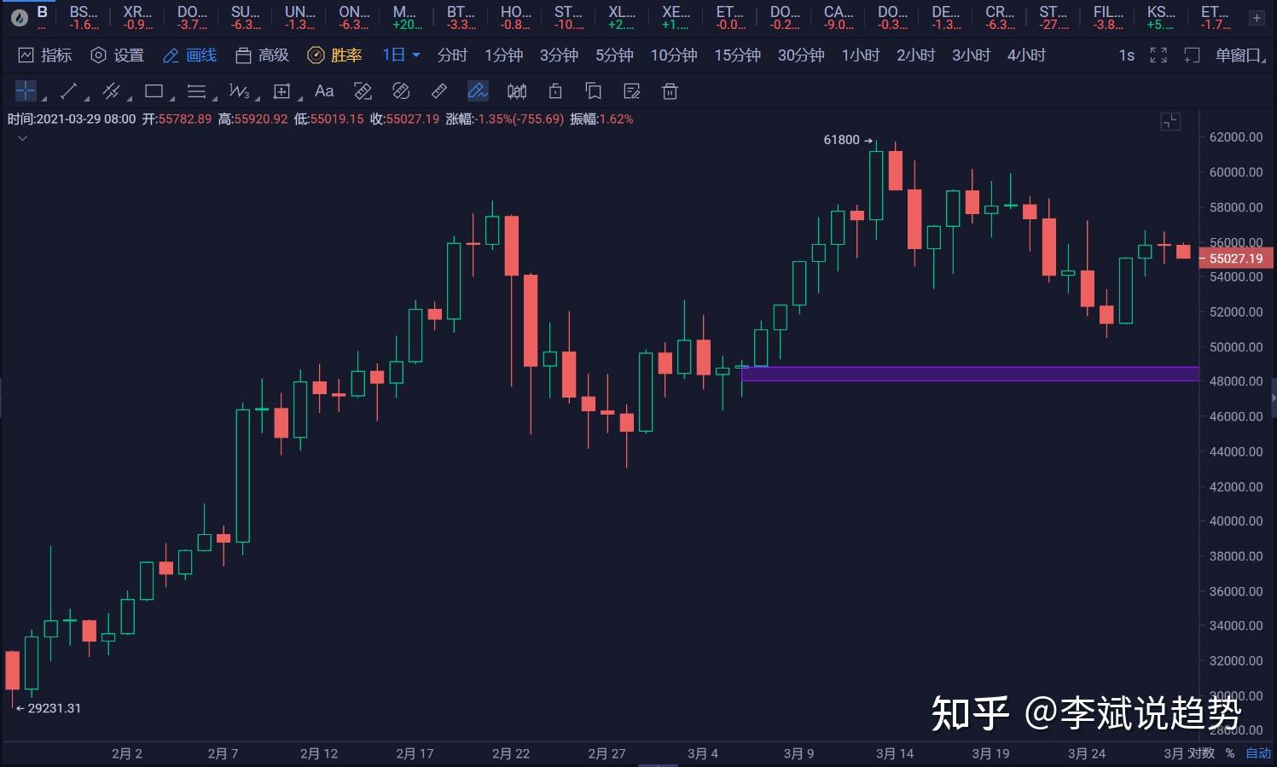This screenshot has height=767, width=1277.
Task: Click the plain ruler measure icon
Action: [439, 91]
